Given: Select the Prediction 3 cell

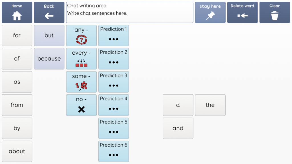Looking at the screenshot, I should click(x=113, y=82).
